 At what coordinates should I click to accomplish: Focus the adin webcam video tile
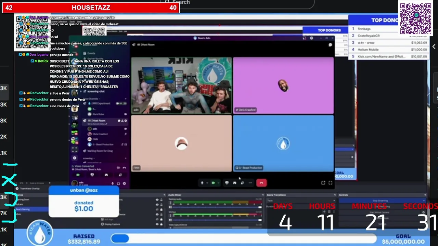click(181, 85)
